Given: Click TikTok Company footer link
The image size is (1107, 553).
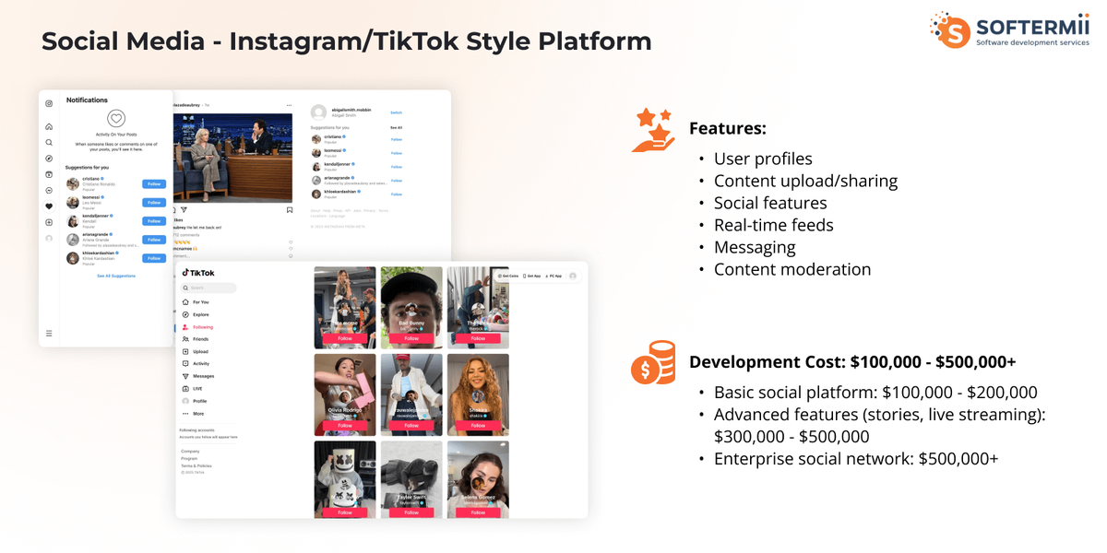Looking at the screenshot, I should pyautogui.click(x=190, y=451).
